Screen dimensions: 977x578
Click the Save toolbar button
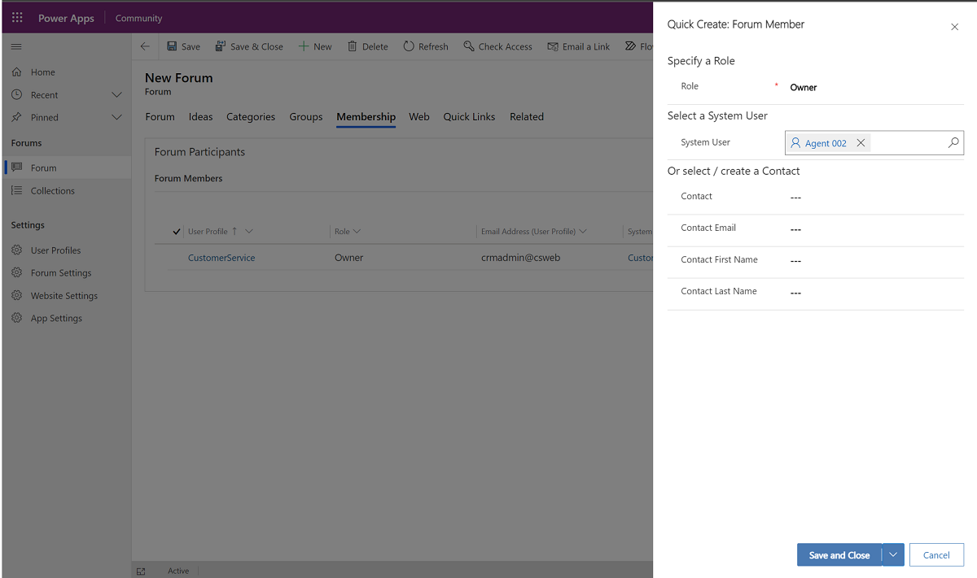183,46
